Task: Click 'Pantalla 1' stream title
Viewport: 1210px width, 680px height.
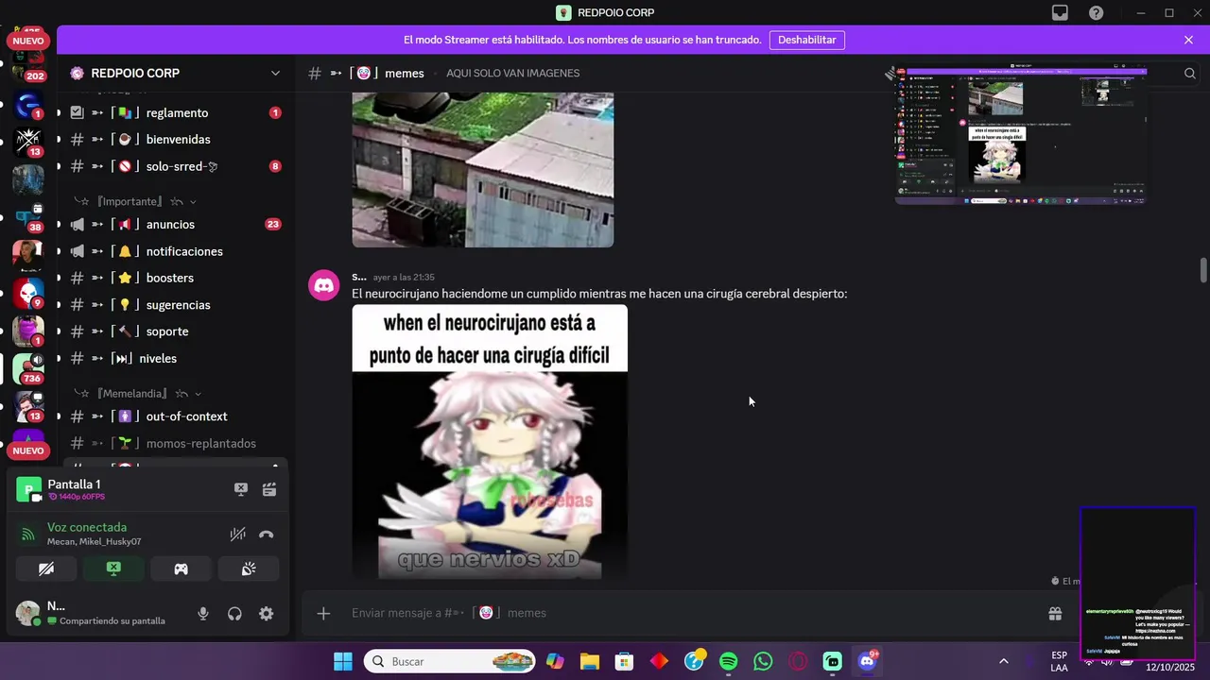Action: click(74, 484)
